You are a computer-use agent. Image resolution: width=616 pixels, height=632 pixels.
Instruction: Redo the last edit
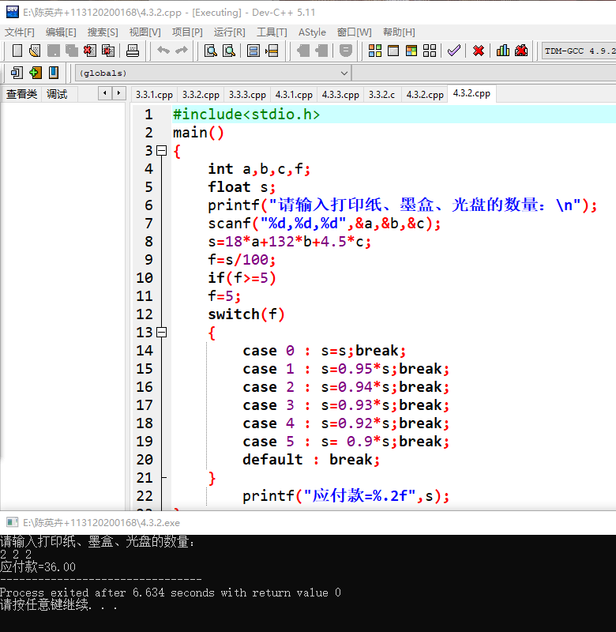tap(182, 51)
